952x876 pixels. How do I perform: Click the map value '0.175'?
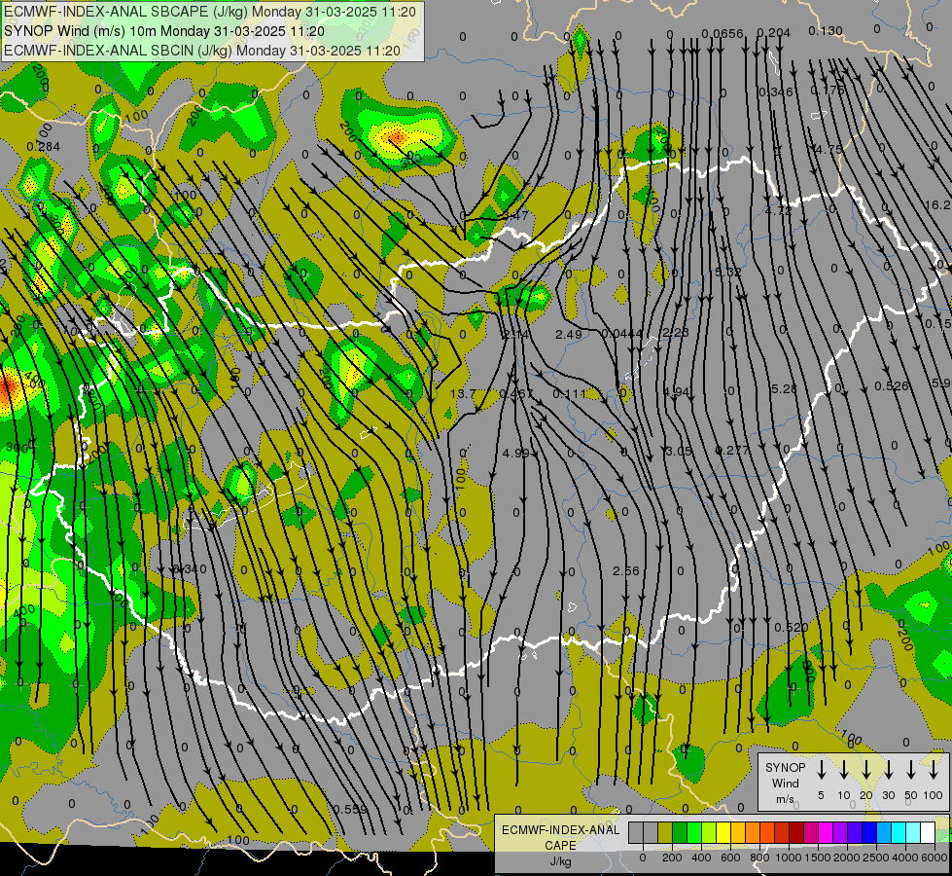tap(828, 90)
